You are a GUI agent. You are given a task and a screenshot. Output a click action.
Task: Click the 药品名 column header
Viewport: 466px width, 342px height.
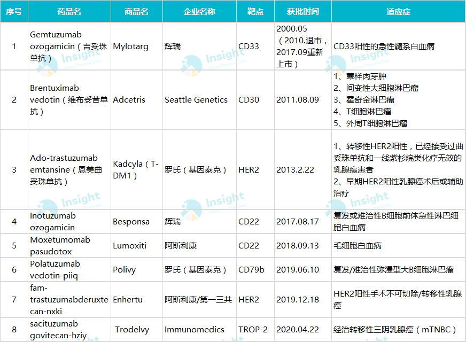click(x=69, y=11)
